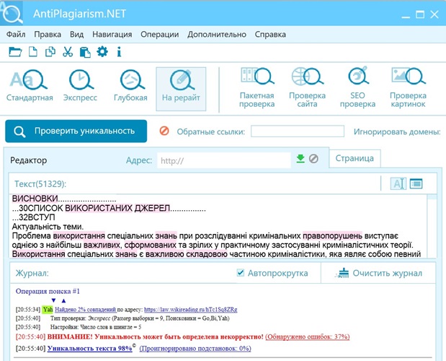This screenshot has width=446, height=361.
Task: Click the Очистить журнал button
Action: pos(378,273)
